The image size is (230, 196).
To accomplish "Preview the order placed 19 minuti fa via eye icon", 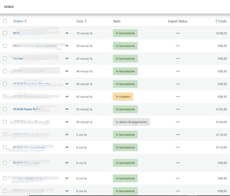I will (67, 33).
